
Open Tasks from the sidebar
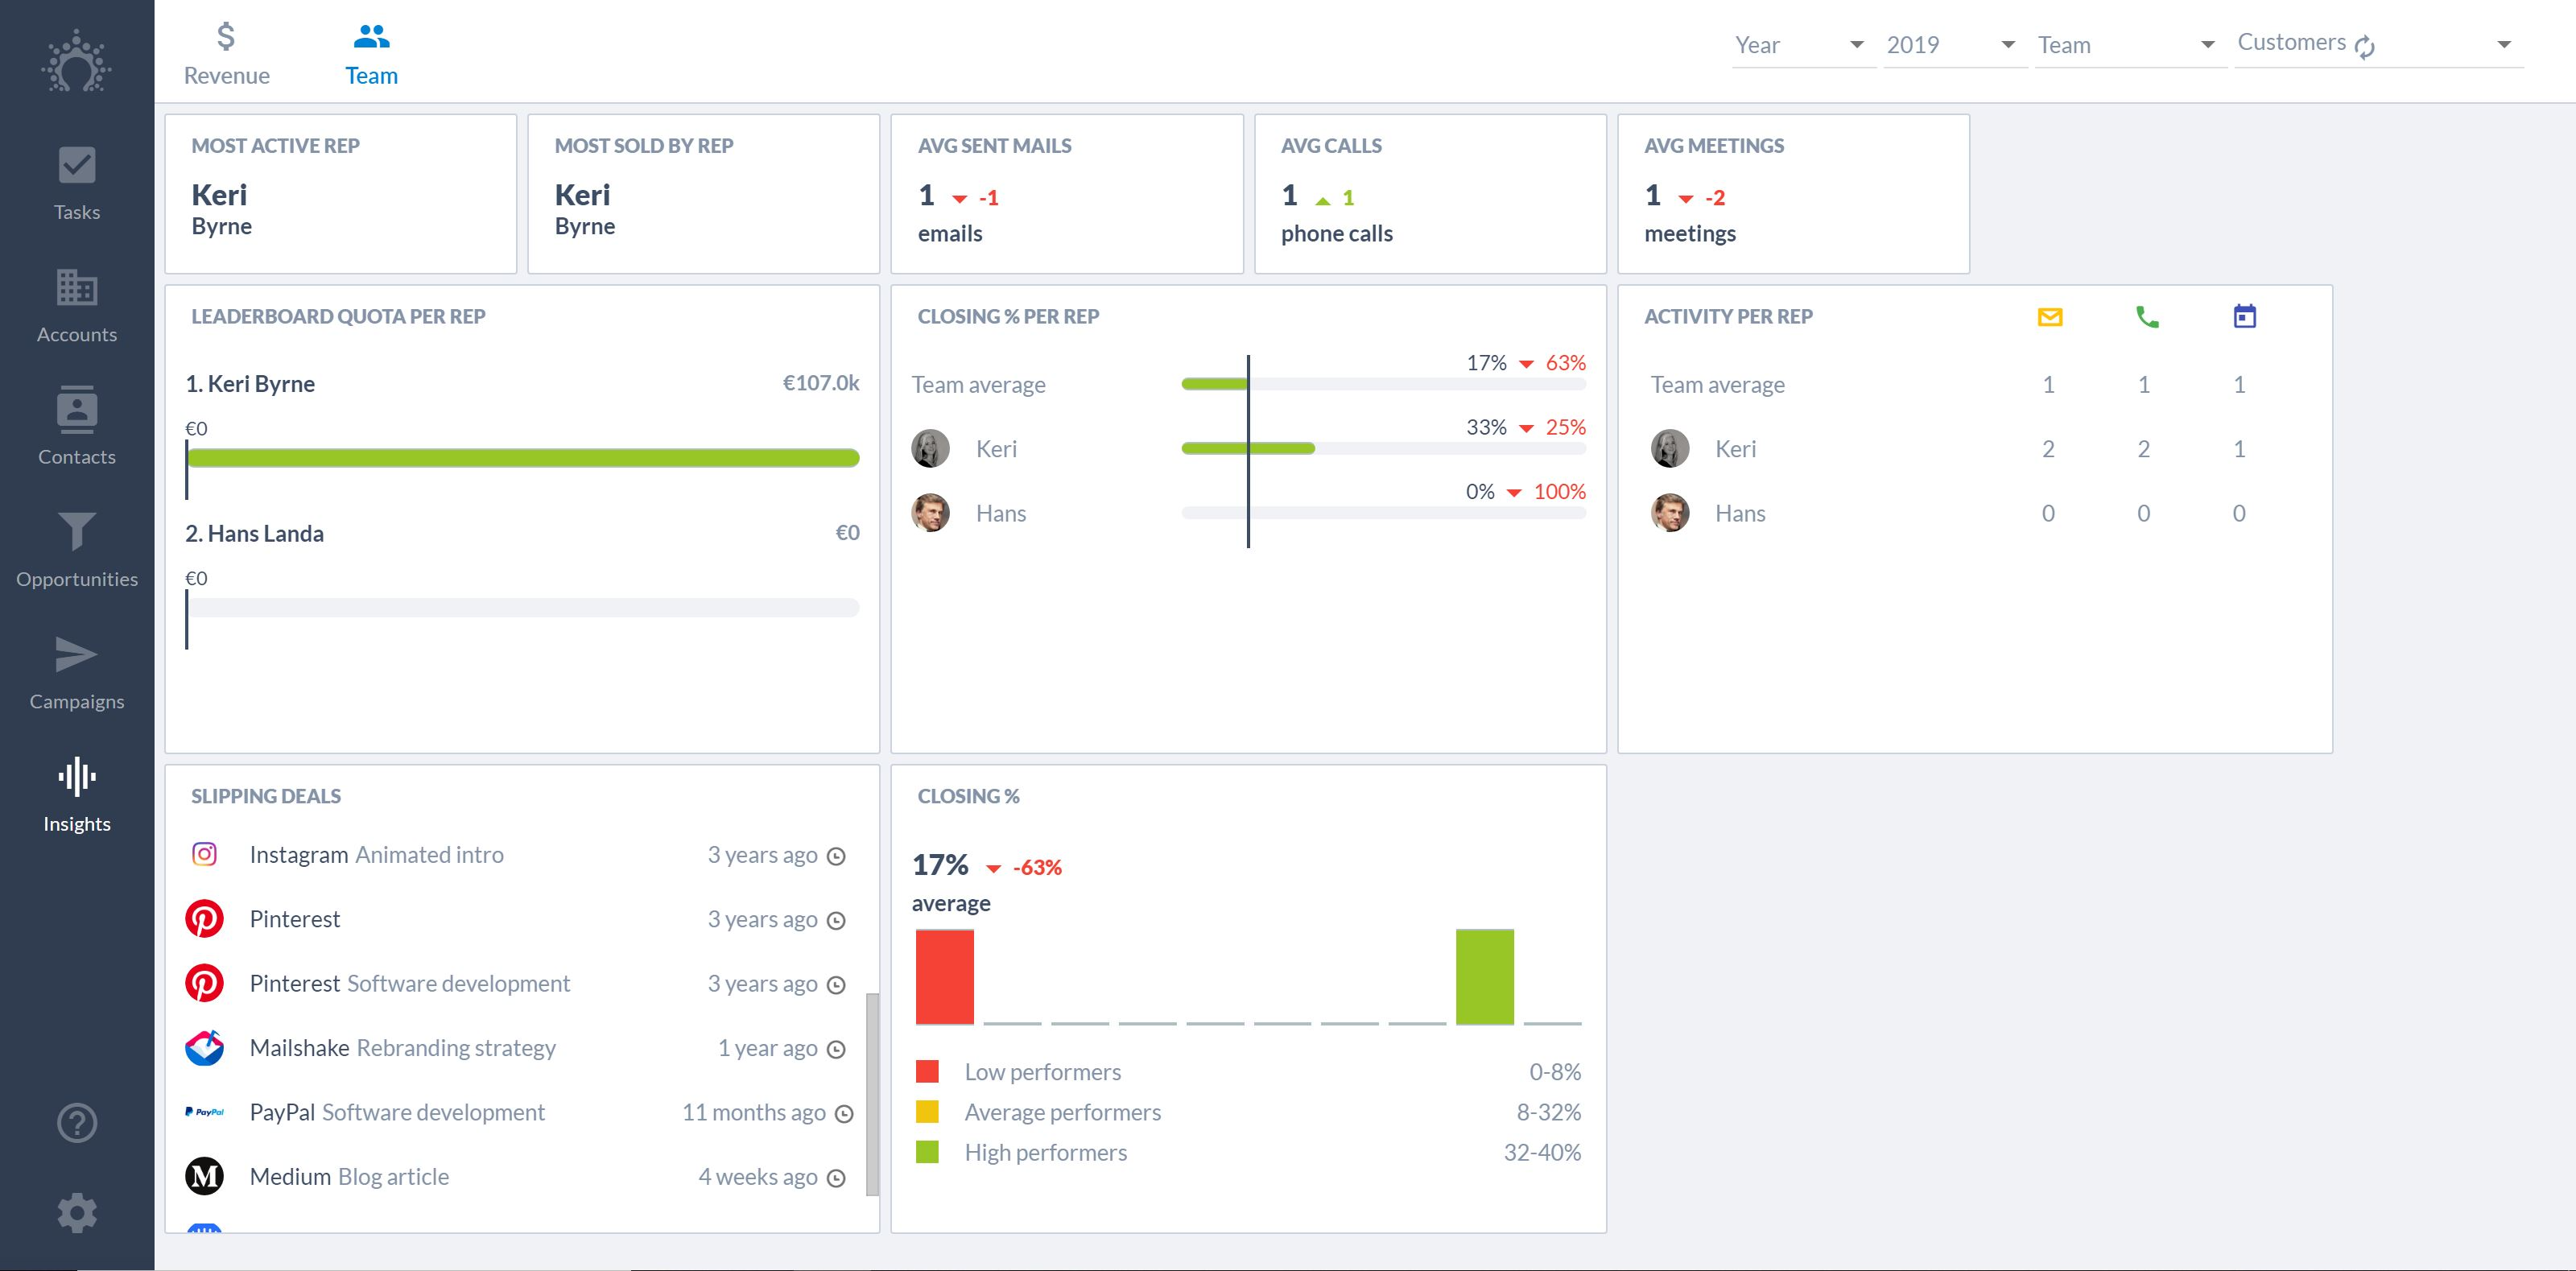tap(76, 183)
